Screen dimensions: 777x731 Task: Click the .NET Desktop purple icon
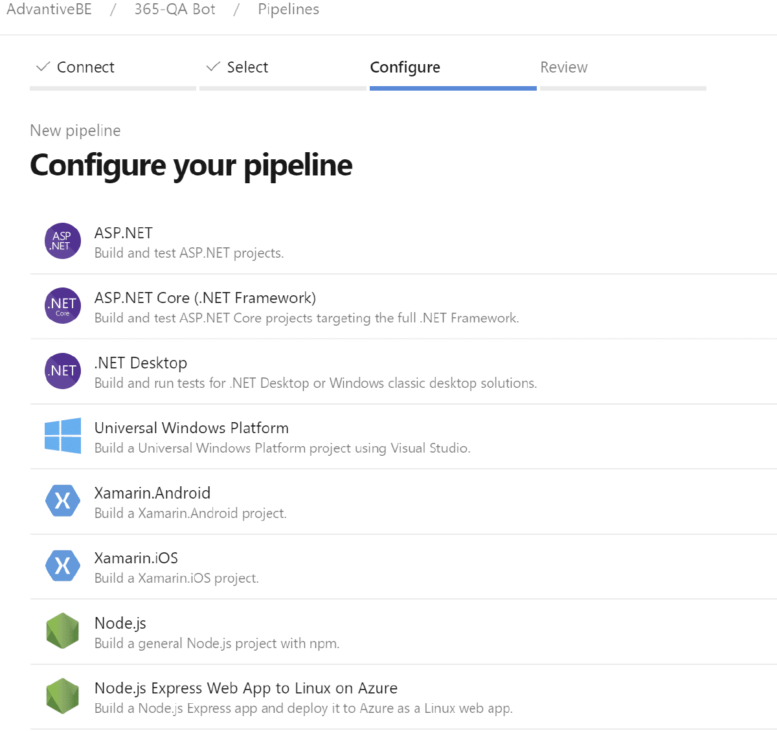click(x=63, y=371)
